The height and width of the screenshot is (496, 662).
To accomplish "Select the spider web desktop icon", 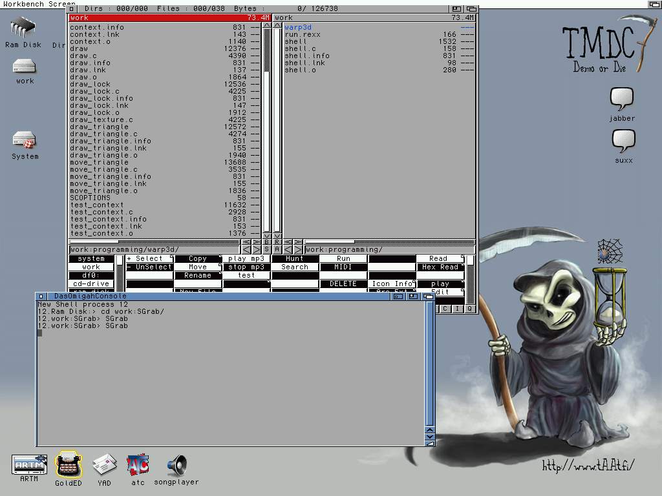I will coord(610,251).
